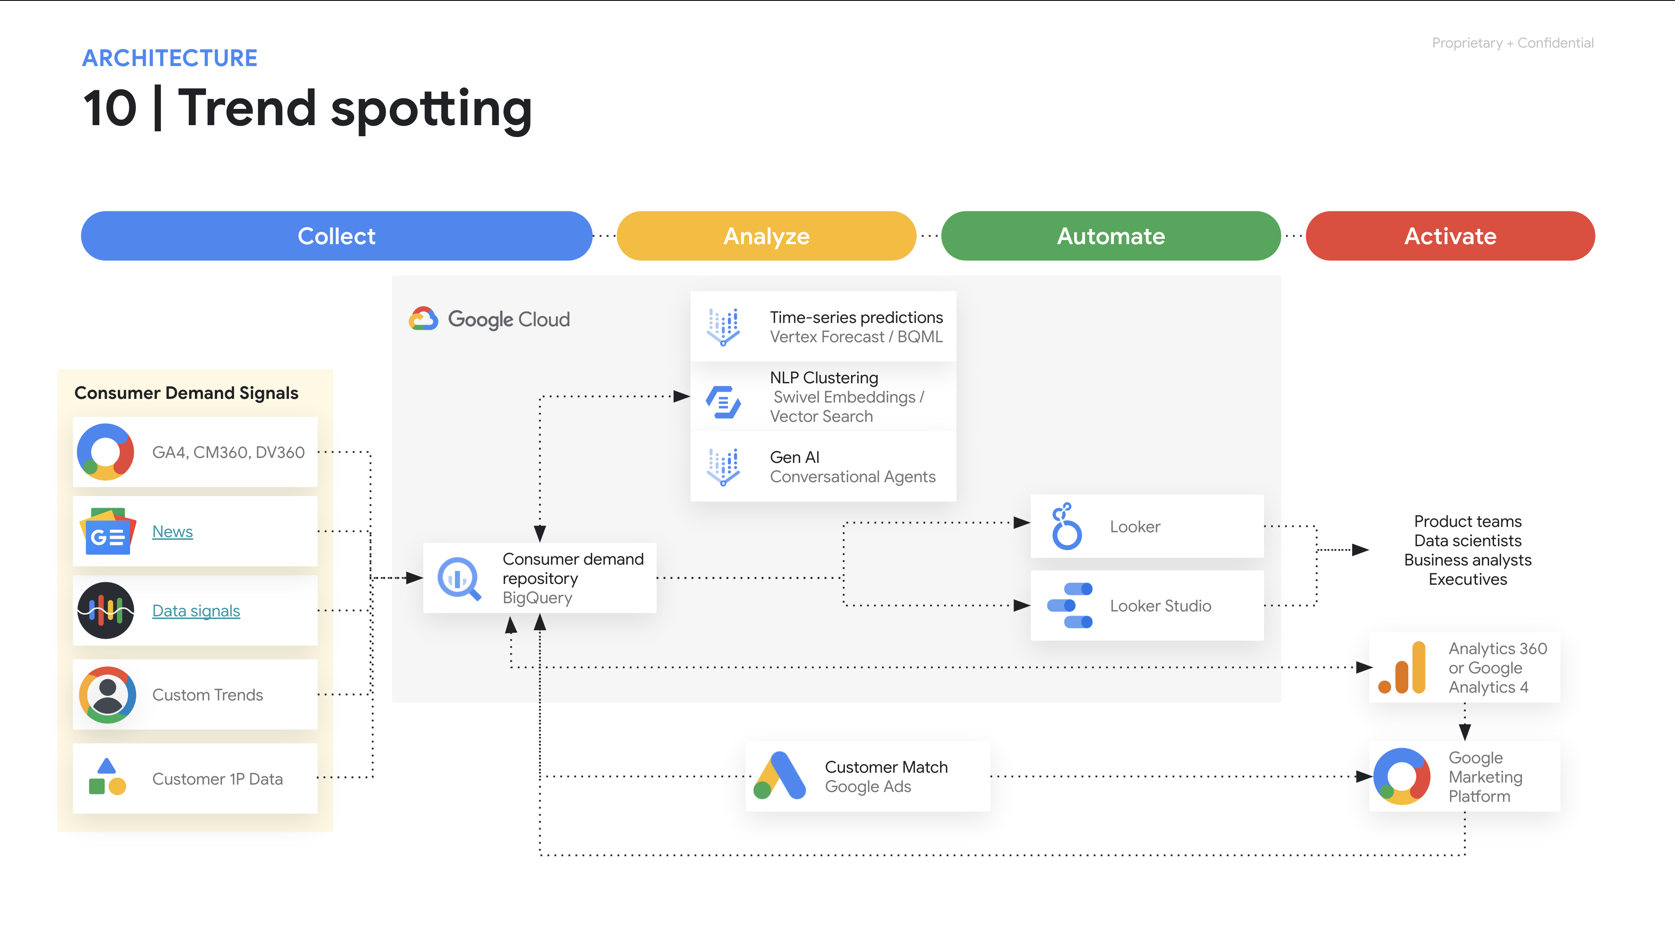Open the Data signals hyperlink
This screenshot has height=943, width=1675.
click(x=196, y=611)
